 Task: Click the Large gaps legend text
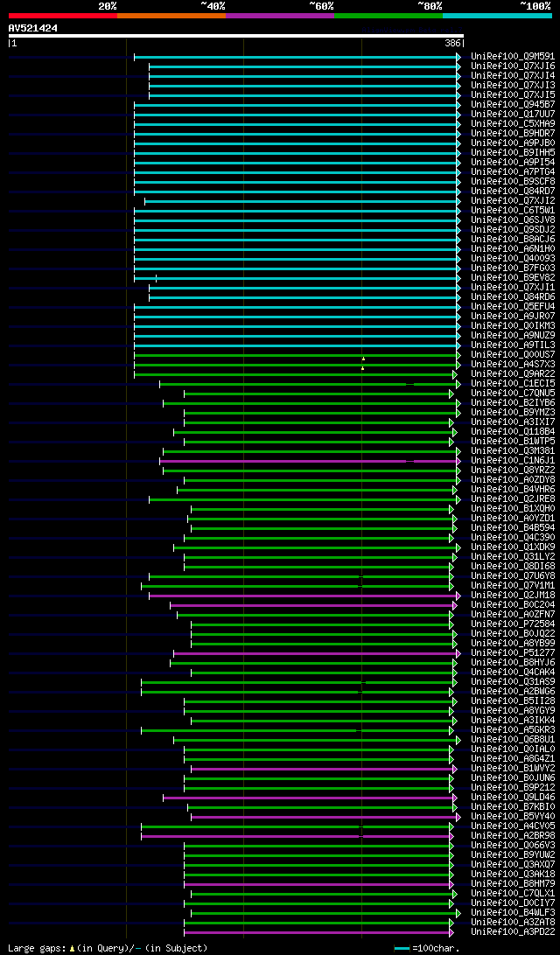point(108,948)
